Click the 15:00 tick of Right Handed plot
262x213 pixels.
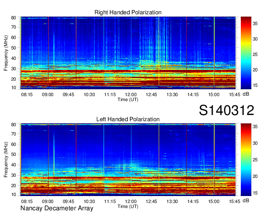pos(214,95)
